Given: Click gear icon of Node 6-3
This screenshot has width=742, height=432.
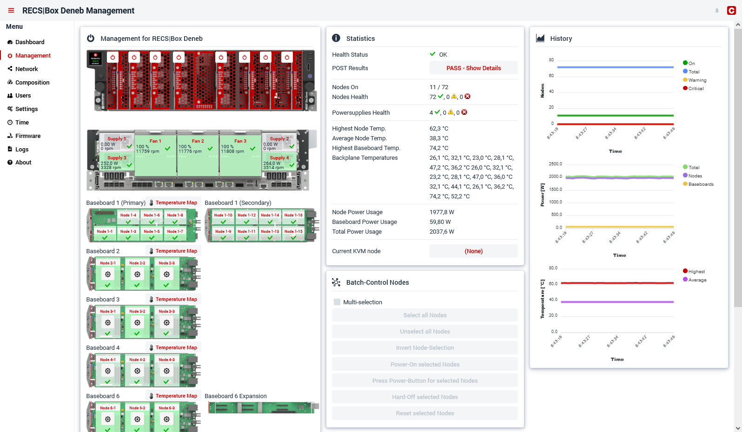Looking at the screenshot, I should coord(166,419).
